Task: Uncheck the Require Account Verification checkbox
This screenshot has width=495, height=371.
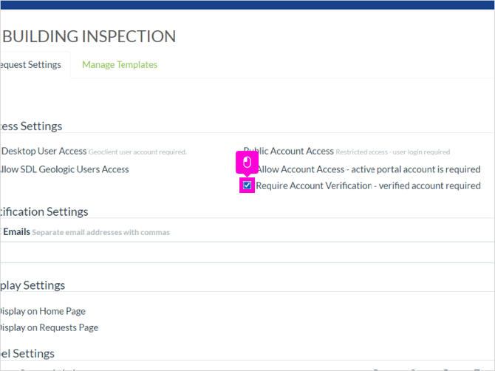Action: (247, 185)
